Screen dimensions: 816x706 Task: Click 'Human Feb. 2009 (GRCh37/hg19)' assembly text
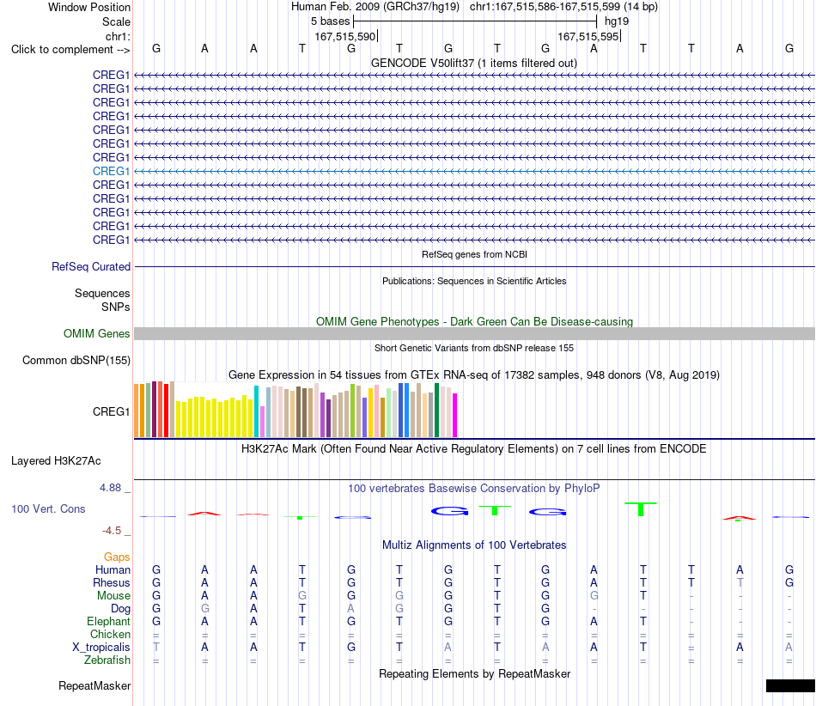coord(375,7)
